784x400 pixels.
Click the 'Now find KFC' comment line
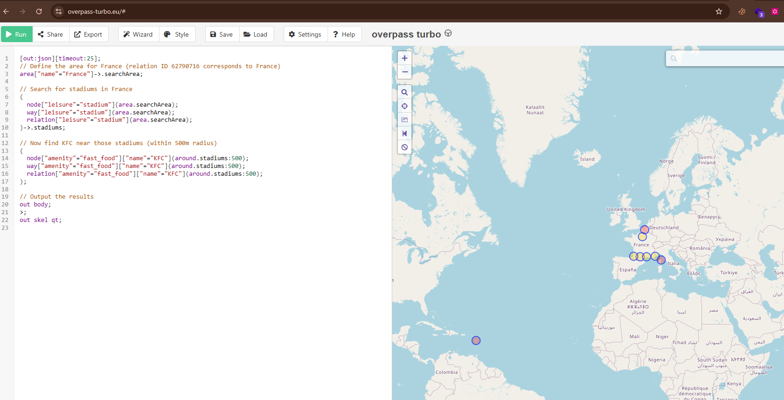[x=118, y=143]
